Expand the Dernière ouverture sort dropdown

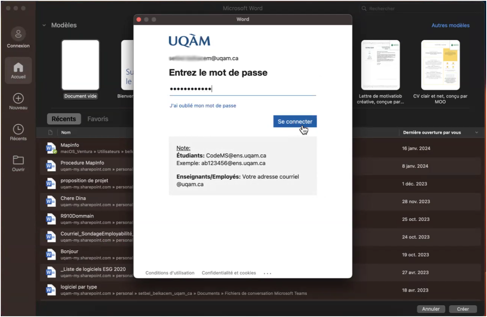(477, 132)
